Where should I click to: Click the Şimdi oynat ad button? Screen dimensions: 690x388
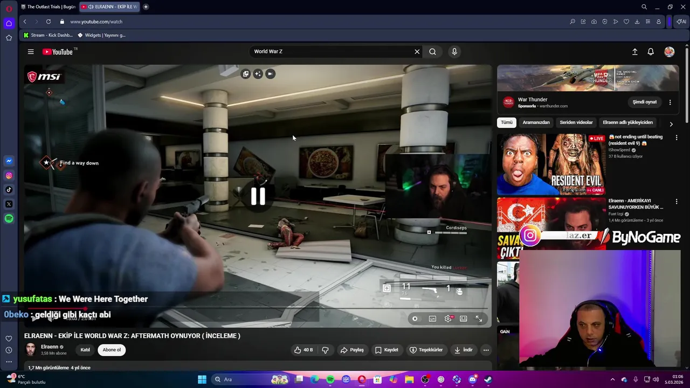[645, 102]
